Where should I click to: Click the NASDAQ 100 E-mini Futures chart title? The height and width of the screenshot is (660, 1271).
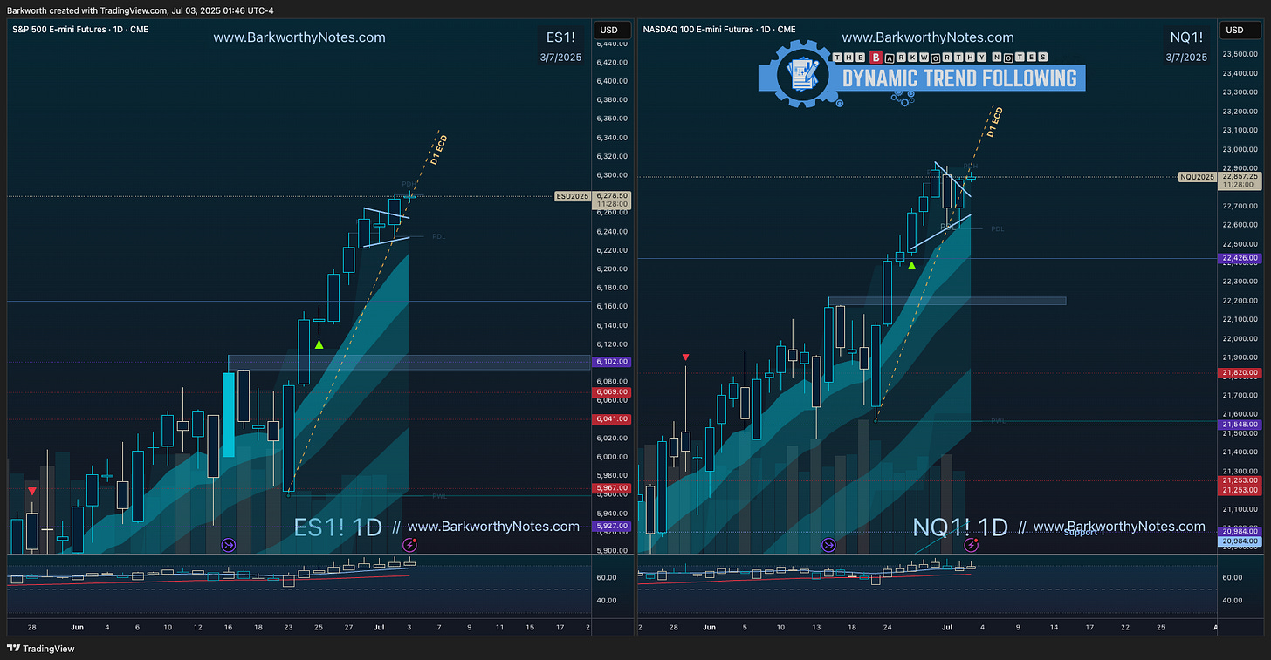pyautogui.click(x=719, y=30)
